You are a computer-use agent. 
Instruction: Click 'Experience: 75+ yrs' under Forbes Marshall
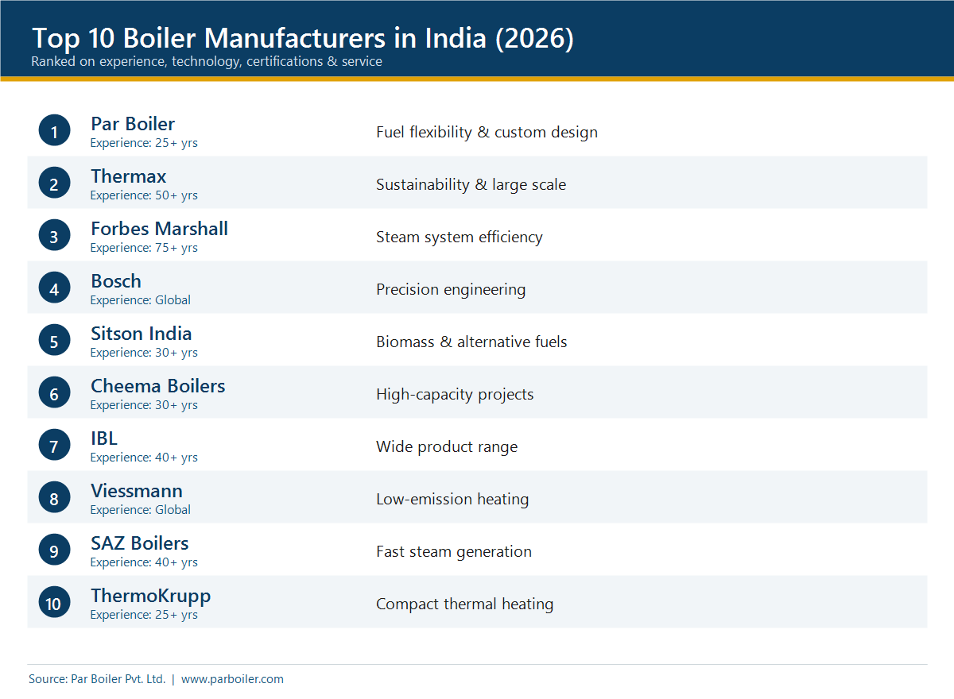click(x=144, y=248)
